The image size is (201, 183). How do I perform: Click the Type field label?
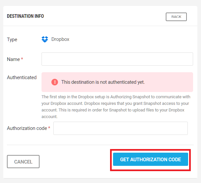click(x=12, y=40)
